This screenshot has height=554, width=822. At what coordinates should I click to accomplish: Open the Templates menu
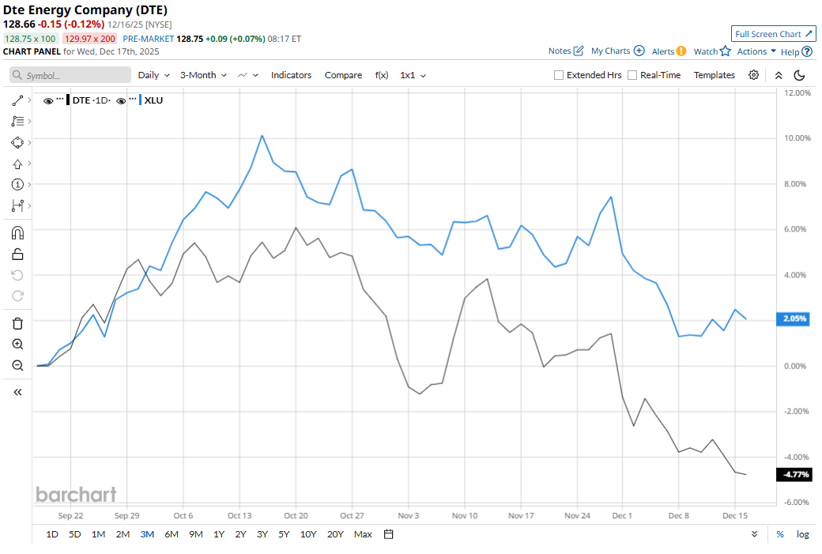click(x=714, y=75)
